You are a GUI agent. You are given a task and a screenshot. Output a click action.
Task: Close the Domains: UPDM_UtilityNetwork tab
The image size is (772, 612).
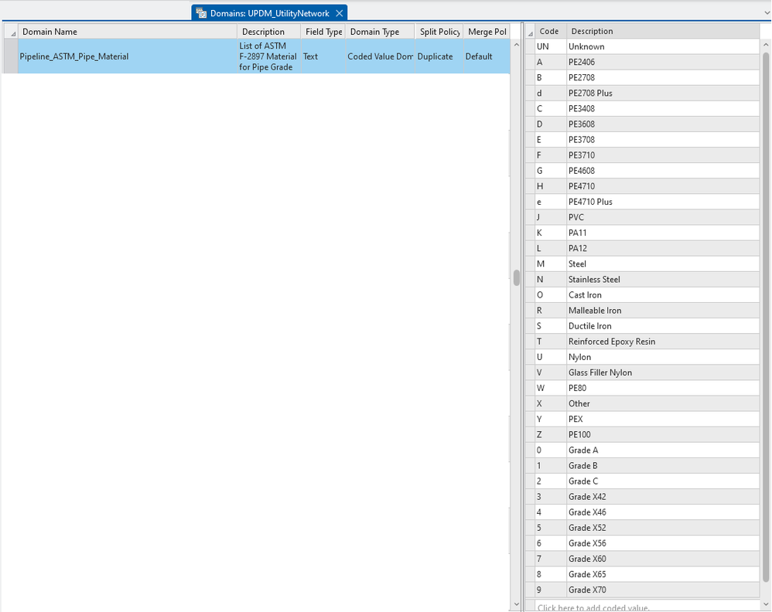coord(340,13)
